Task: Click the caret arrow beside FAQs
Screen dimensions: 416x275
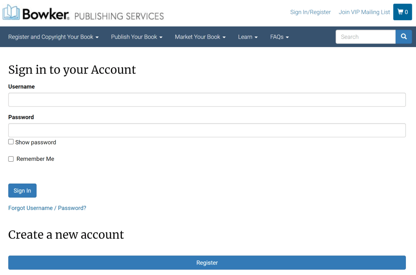Action: tap(287, 37)
